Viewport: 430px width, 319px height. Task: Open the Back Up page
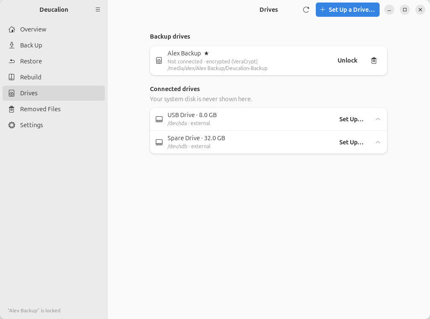click(x=54, y=45)
